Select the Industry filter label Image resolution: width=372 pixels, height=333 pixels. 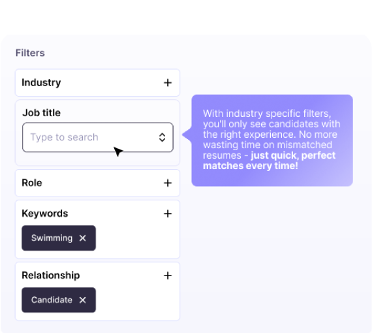click(41, 83)
